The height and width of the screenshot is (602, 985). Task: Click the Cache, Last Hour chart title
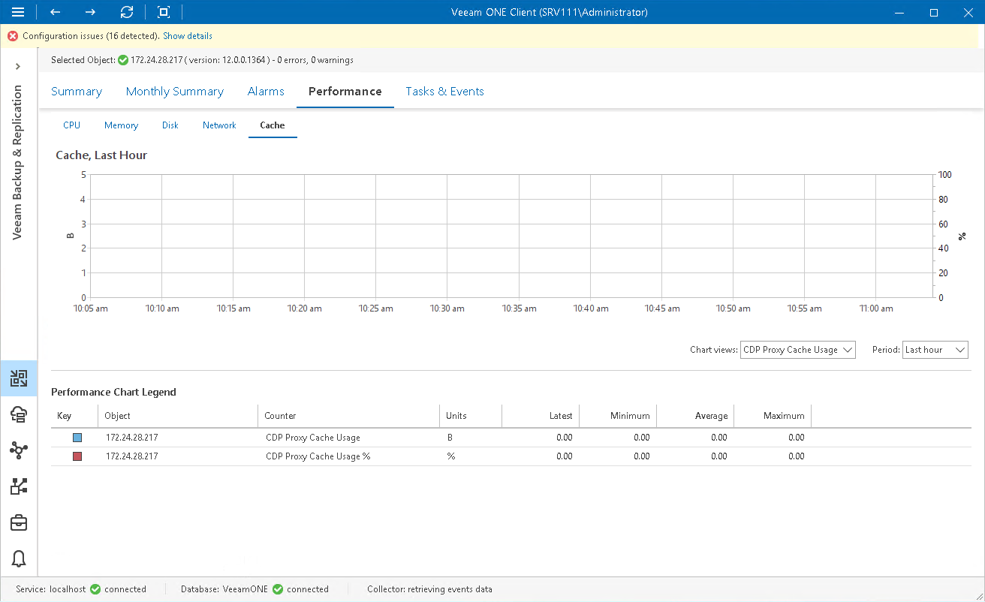click(x=101, y=155)
